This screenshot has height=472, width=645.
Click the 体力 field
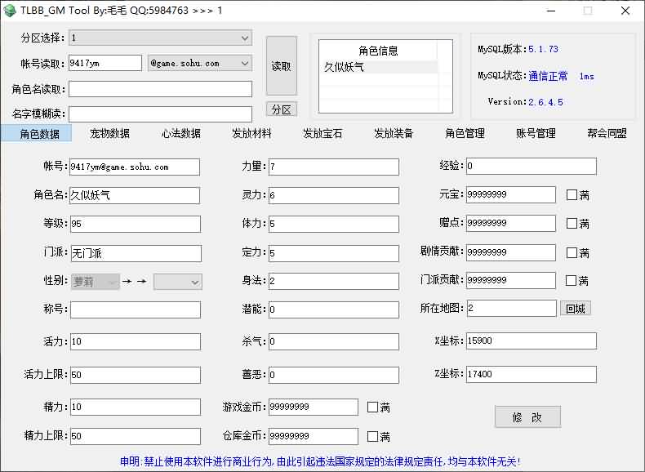click(334, 225)
